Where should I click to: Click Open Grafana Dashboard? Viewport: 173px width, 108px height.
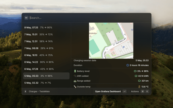[108, 92]
